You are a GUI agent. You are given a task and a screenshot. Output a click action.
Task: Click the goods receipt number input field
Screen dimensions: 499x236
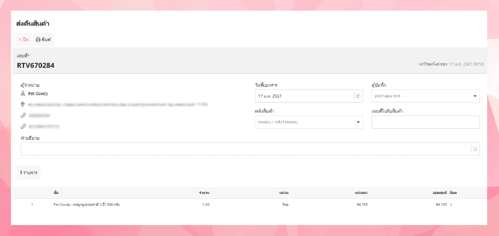click(x=425, y=122)
